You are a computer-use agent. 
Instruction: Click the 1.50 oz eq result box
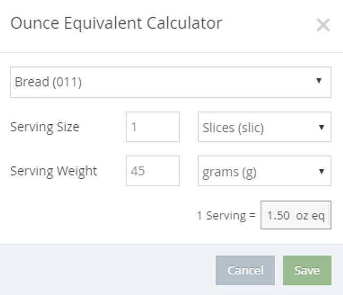(295, 215)
